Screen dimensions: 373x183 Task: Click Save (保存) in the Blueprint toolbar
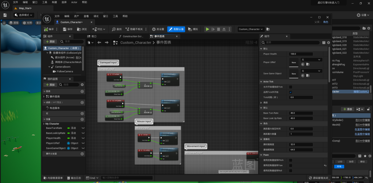[67, 29]
